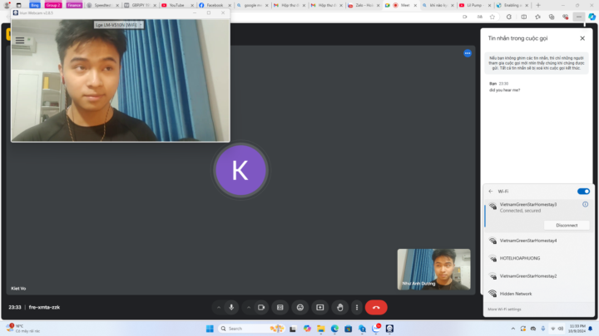Open Microsoft Edge from taskbar
This screenshot has height=336, width=599.
coord(334,329)
